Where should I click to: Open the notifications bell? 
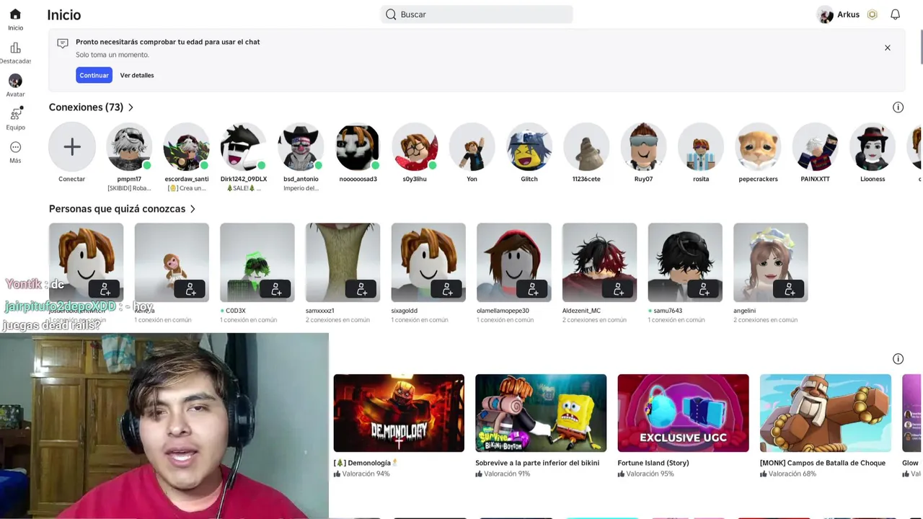[895, 14]
